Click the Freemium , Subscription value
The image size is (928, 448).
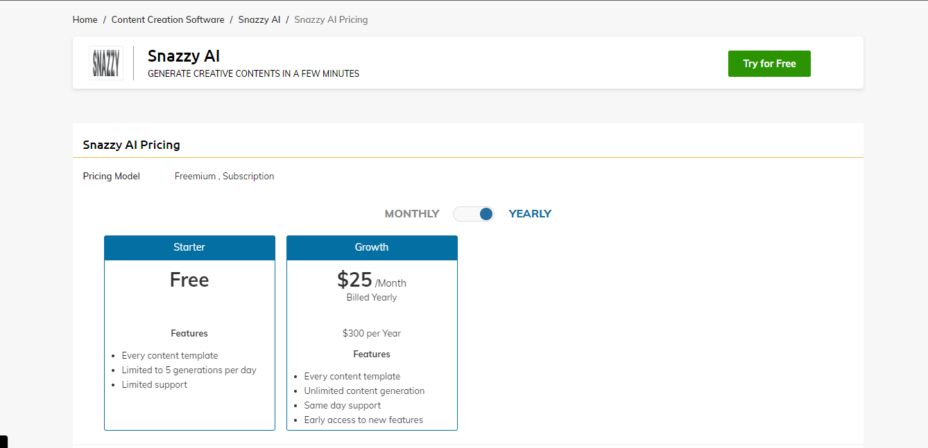point(225,177)
